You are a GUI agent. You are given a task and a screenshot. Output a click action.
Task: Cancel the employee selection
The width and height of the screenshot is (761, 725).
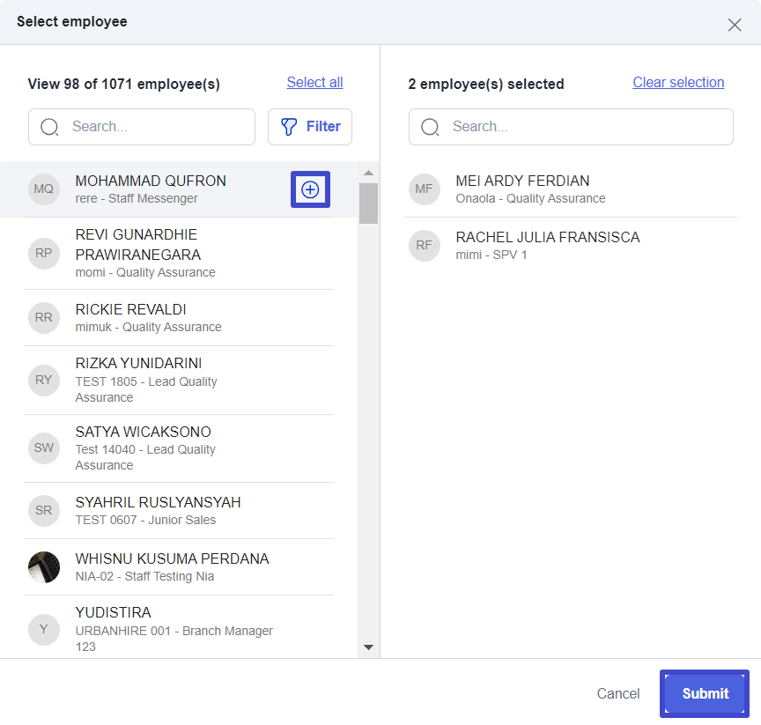click(617, 693)
